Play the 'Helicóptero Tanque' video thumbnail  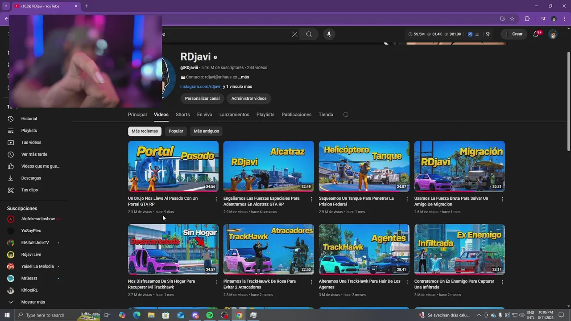tap(364, 166)
